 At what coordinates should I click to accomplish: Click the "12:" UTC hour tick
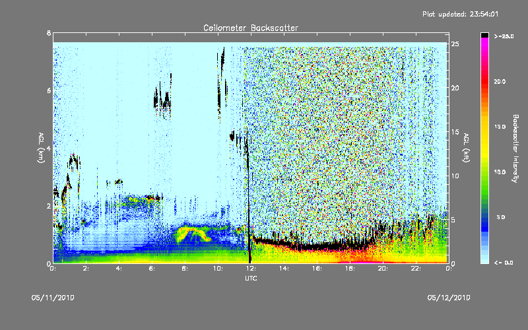point(251,269)
